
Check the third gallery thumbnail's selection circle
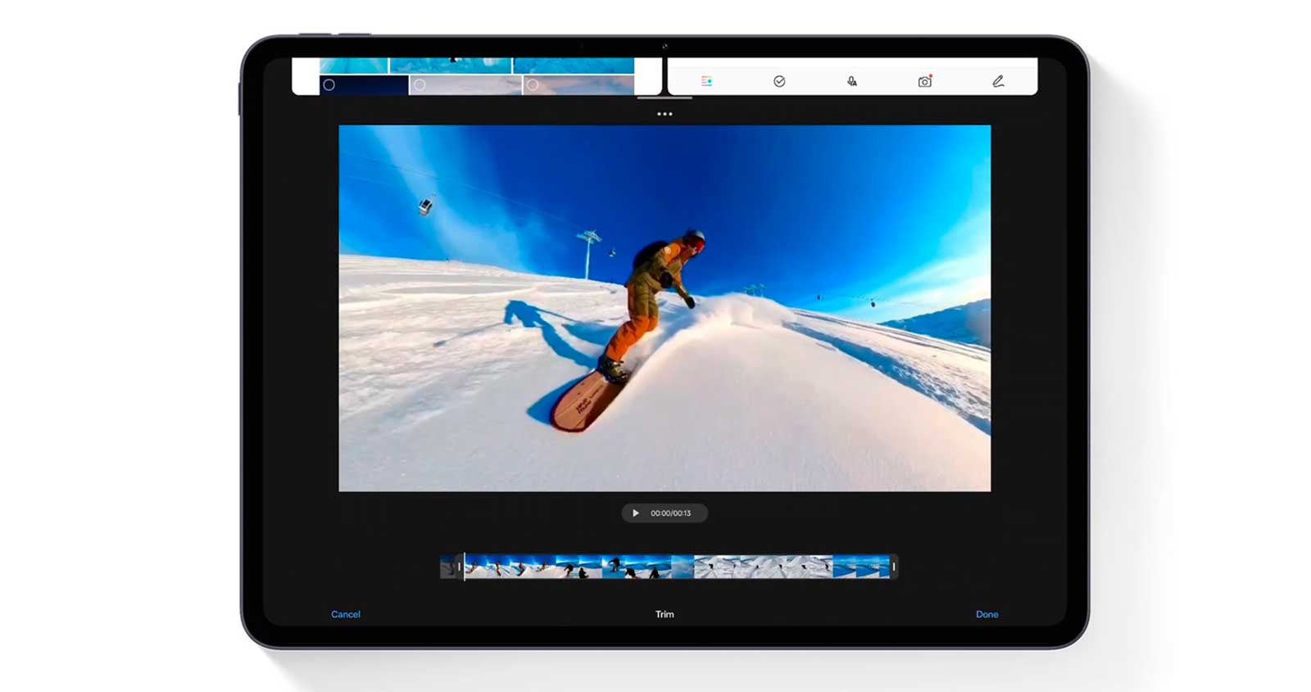point(533,84)
